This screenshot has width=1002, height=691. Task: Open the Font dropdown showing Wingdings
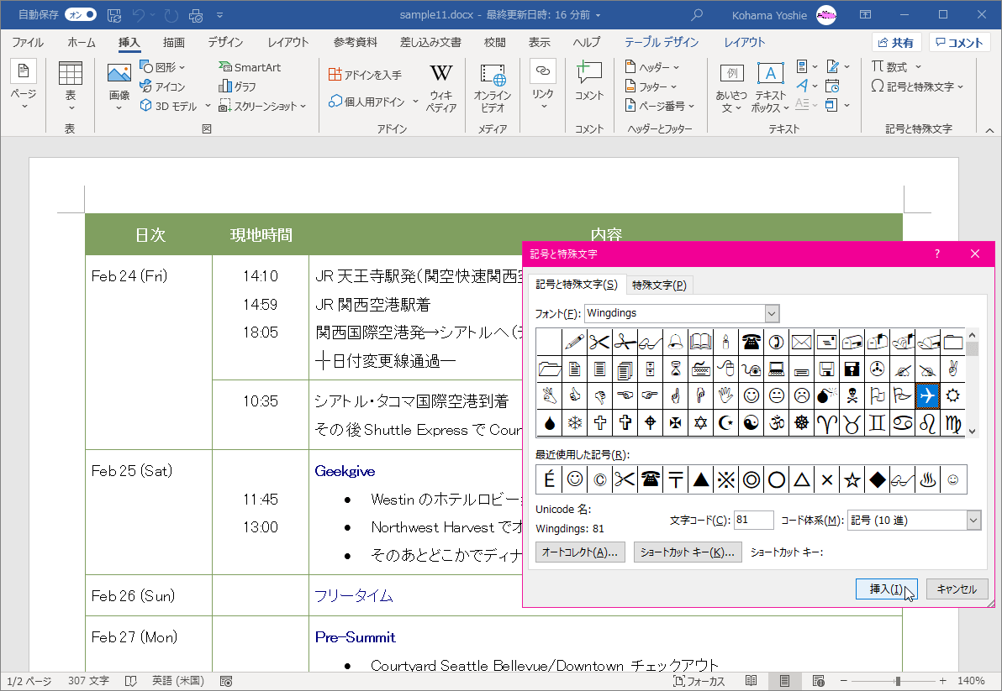pos(772,313)
